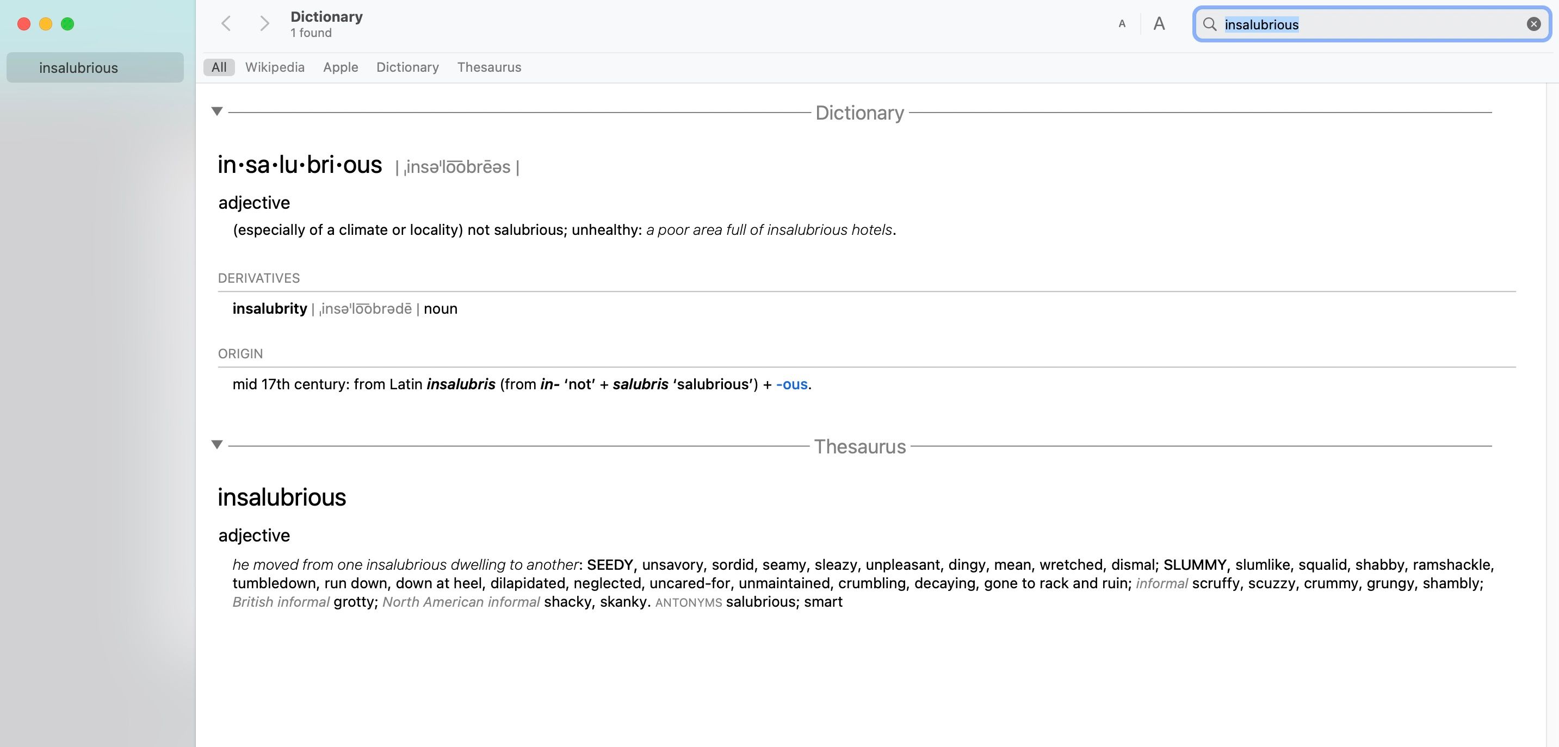Click inside the insalubrious search field
Screen dimensions: 1559x747
click(x=1371, y=24)
